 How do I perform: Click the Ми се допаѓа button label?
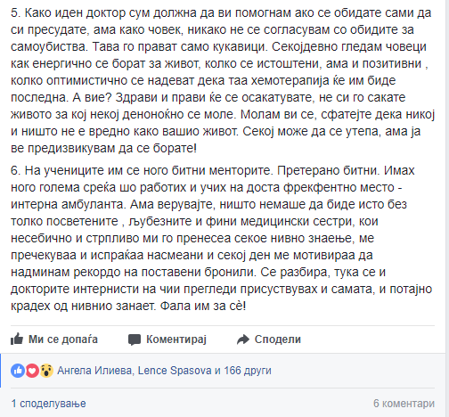tap(63, 339)
